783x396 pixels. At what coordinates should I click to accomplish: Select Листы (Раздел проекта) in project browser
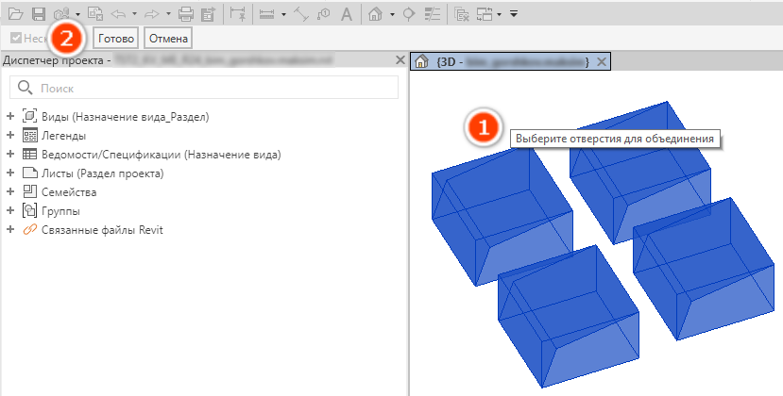[x=102, y=173]
